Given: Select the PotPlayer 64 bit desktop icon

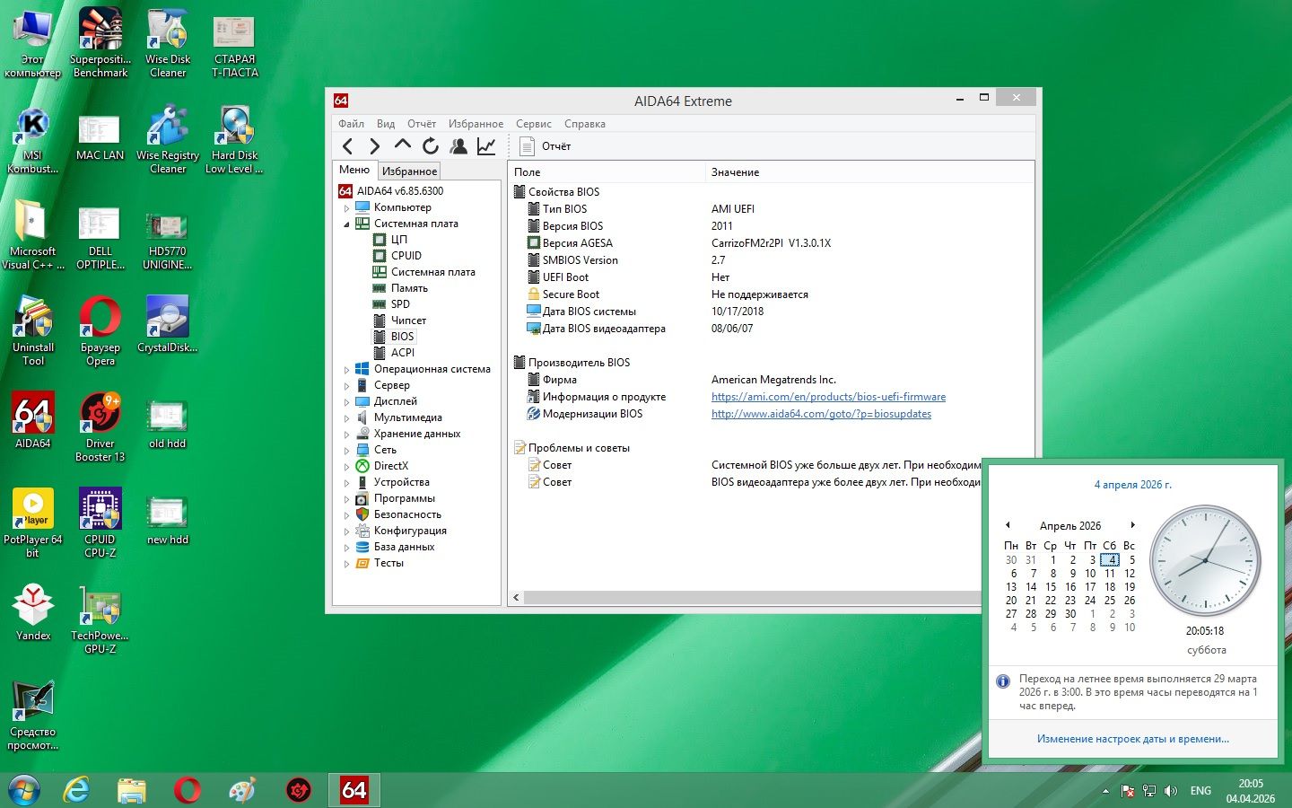Looking at the screenshot, I should pyautogui.click(x=33, y=523).
